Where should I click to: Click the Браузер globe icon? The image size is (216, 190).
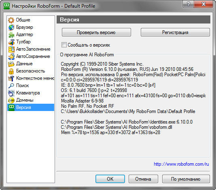(11, 28)
